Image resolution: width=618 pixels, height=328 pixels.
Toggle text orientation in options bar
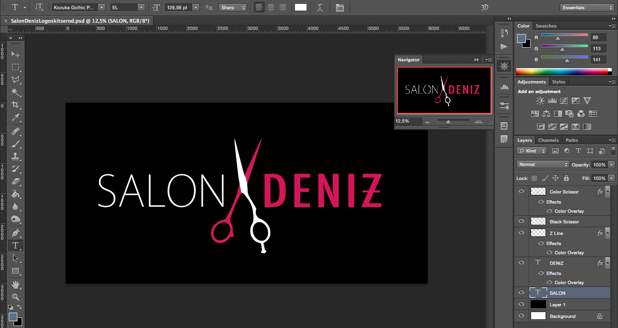(x=39, y=7)
